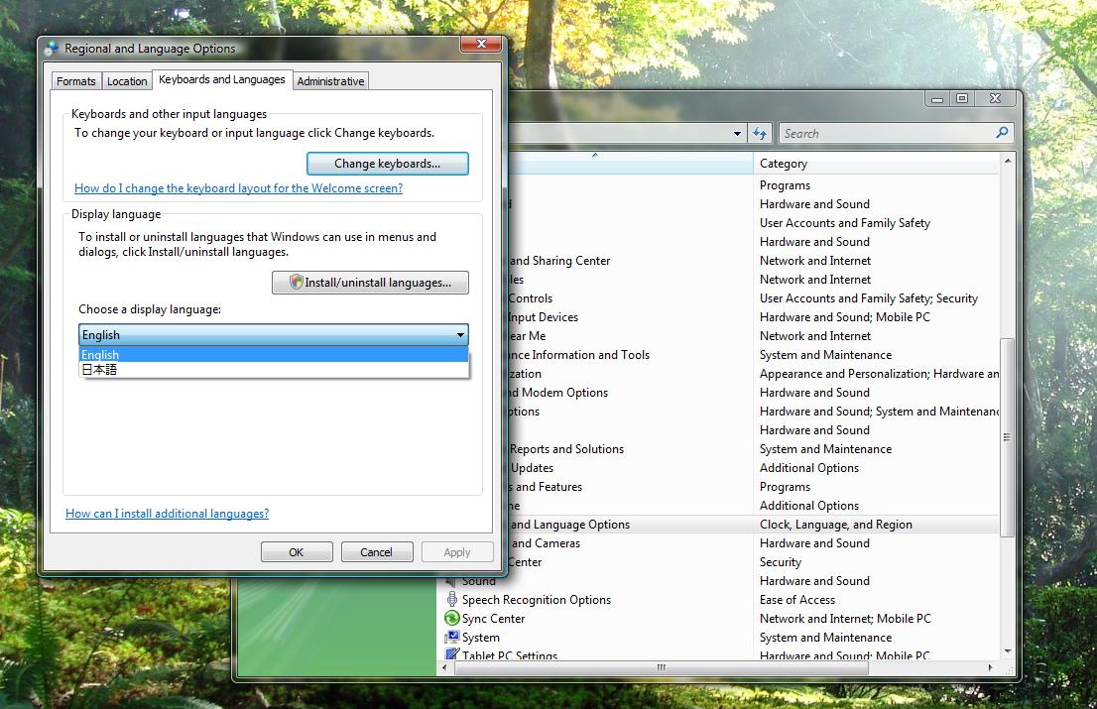Click the Apply button
The width and height of the screenshot is (1097, 709).
click(x=457, y=552)
